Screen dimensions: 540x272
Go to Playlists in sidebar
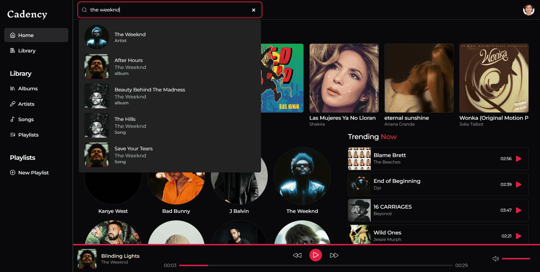click(x=36, y=135)
